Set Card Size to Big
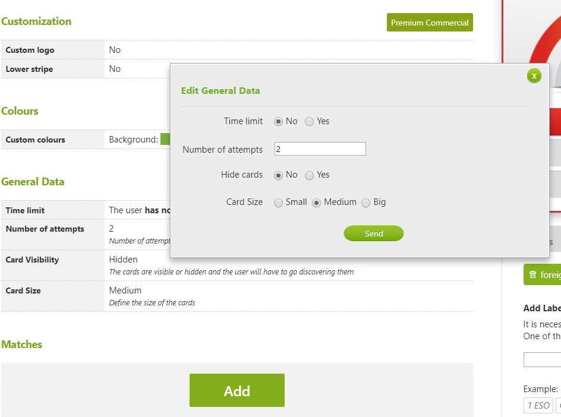 point(366,203)
